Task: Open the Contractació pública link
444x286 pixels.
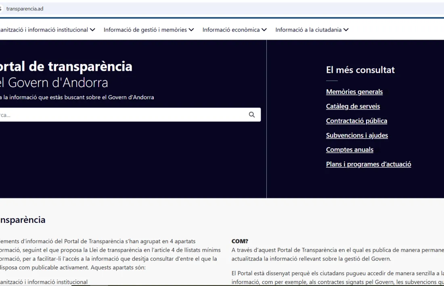Action: [356, 120]
